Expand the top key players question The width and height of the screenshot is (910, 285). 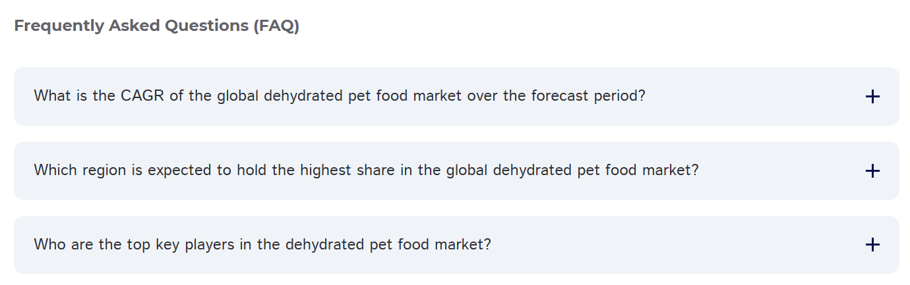tap(262, 245)
